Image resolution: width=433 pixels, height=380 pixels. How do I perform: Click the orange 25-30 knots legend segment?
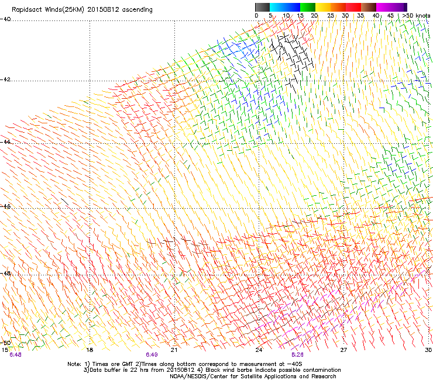point(338,7)
